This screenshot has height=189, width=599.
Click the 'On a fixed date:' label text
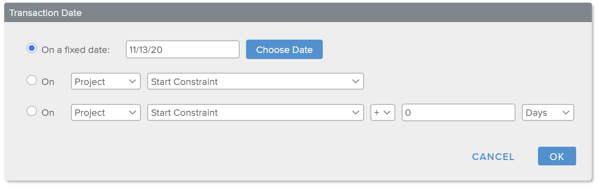tap(76, 50)
